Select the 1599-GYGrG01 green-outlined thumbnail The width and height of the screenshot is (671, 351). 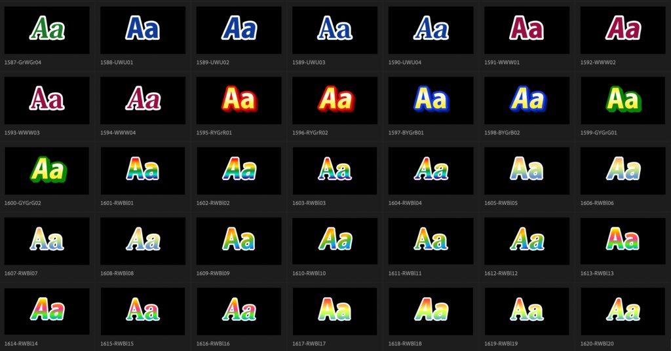click(x=623, y=100)
